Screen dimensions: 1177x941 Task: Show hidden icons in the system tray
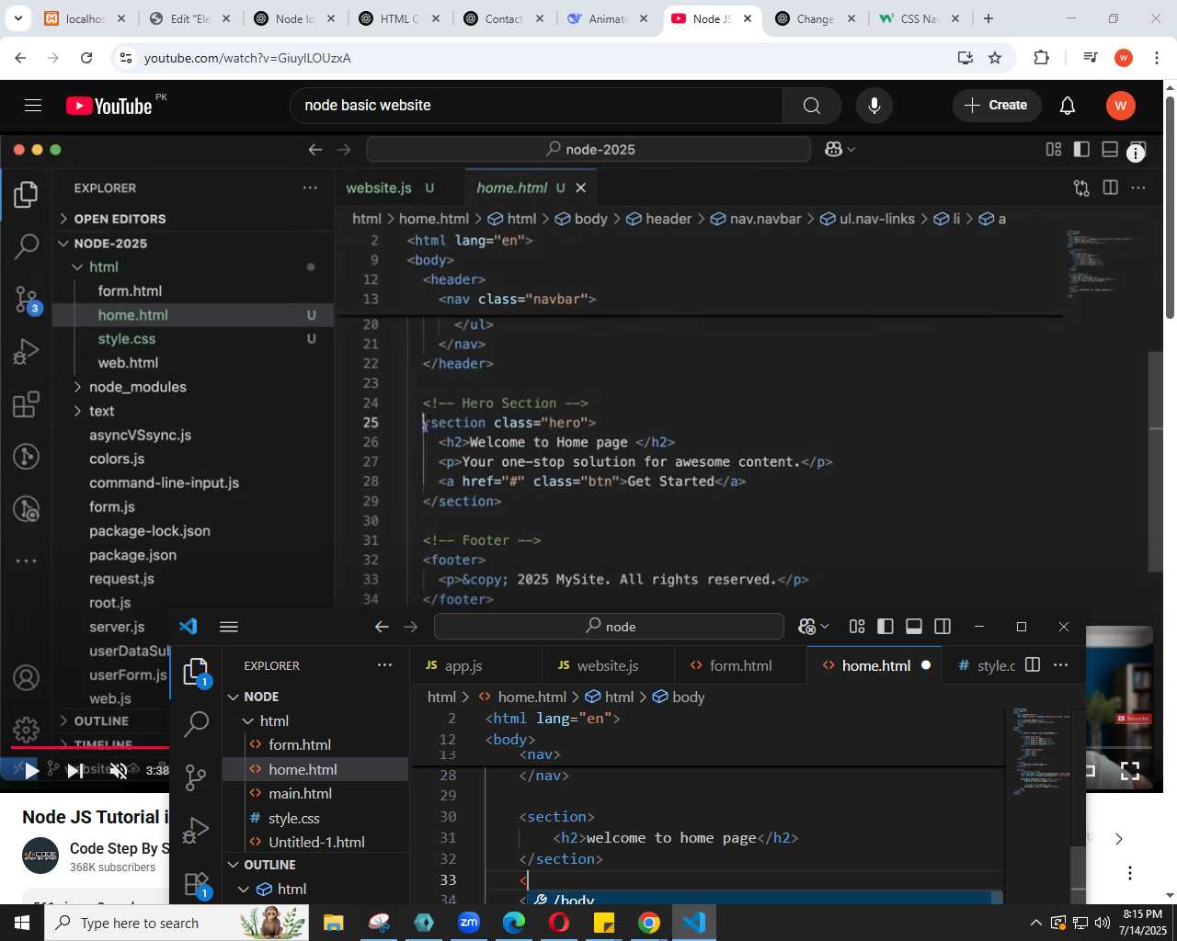(1035, 923)
